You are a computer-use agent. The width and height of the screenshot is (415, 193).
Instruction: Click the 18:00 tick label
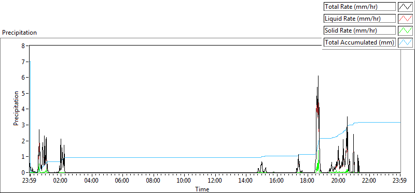tap(307, 181)
